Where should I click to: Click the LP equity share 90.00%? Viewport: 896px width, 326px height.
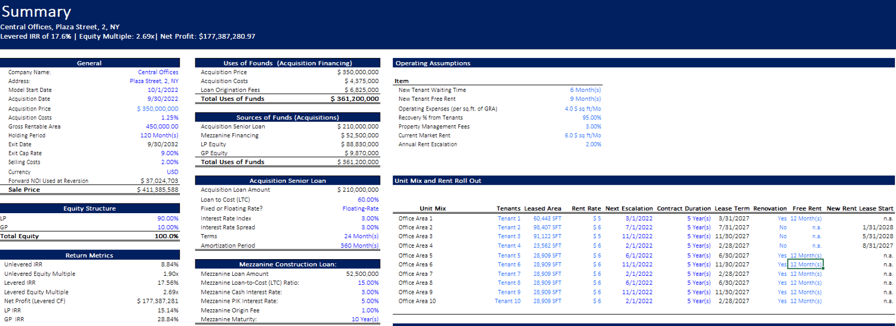point(168,219)
